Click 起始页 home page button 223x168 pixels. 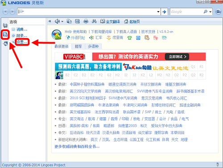132,21
